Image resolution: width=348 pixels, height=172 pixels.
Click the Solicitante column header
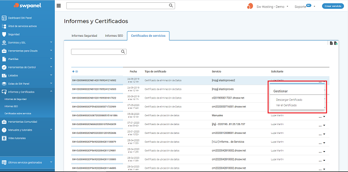277,72
